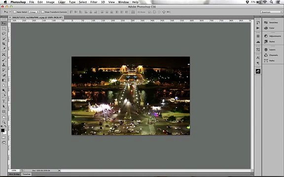Open the tool preset picker arrow
Screen dimensions: 284x177
pyautogui.click(x=10, y=12)
